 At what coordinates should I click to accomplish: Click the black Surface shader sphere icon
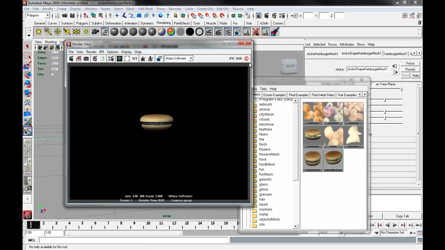click(190, 32)
